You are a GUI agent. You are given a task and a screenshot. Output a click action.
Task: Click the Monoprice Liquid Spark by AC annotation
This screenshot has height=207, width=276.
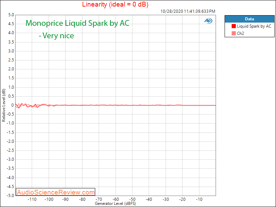tap(77, 23)
